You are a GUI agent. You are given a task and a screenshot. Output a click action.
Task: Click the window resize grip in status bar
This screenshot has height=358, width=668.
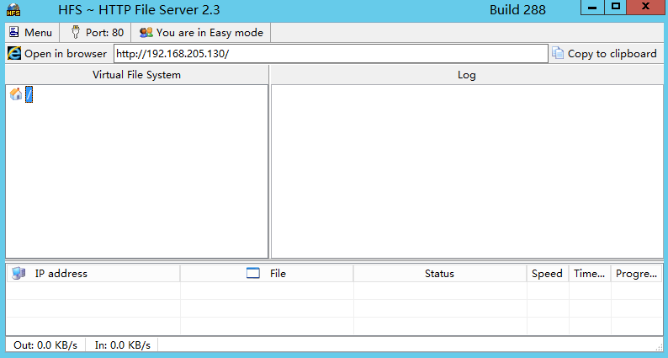point(659,347)
